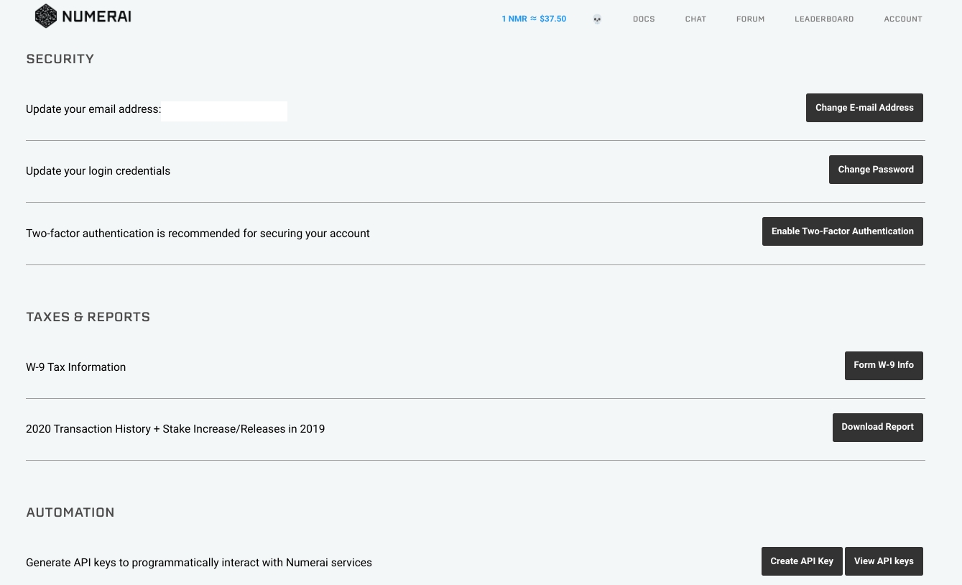Open the Form W-9 Info button
962x585 pixels.
tap(883, 365)
